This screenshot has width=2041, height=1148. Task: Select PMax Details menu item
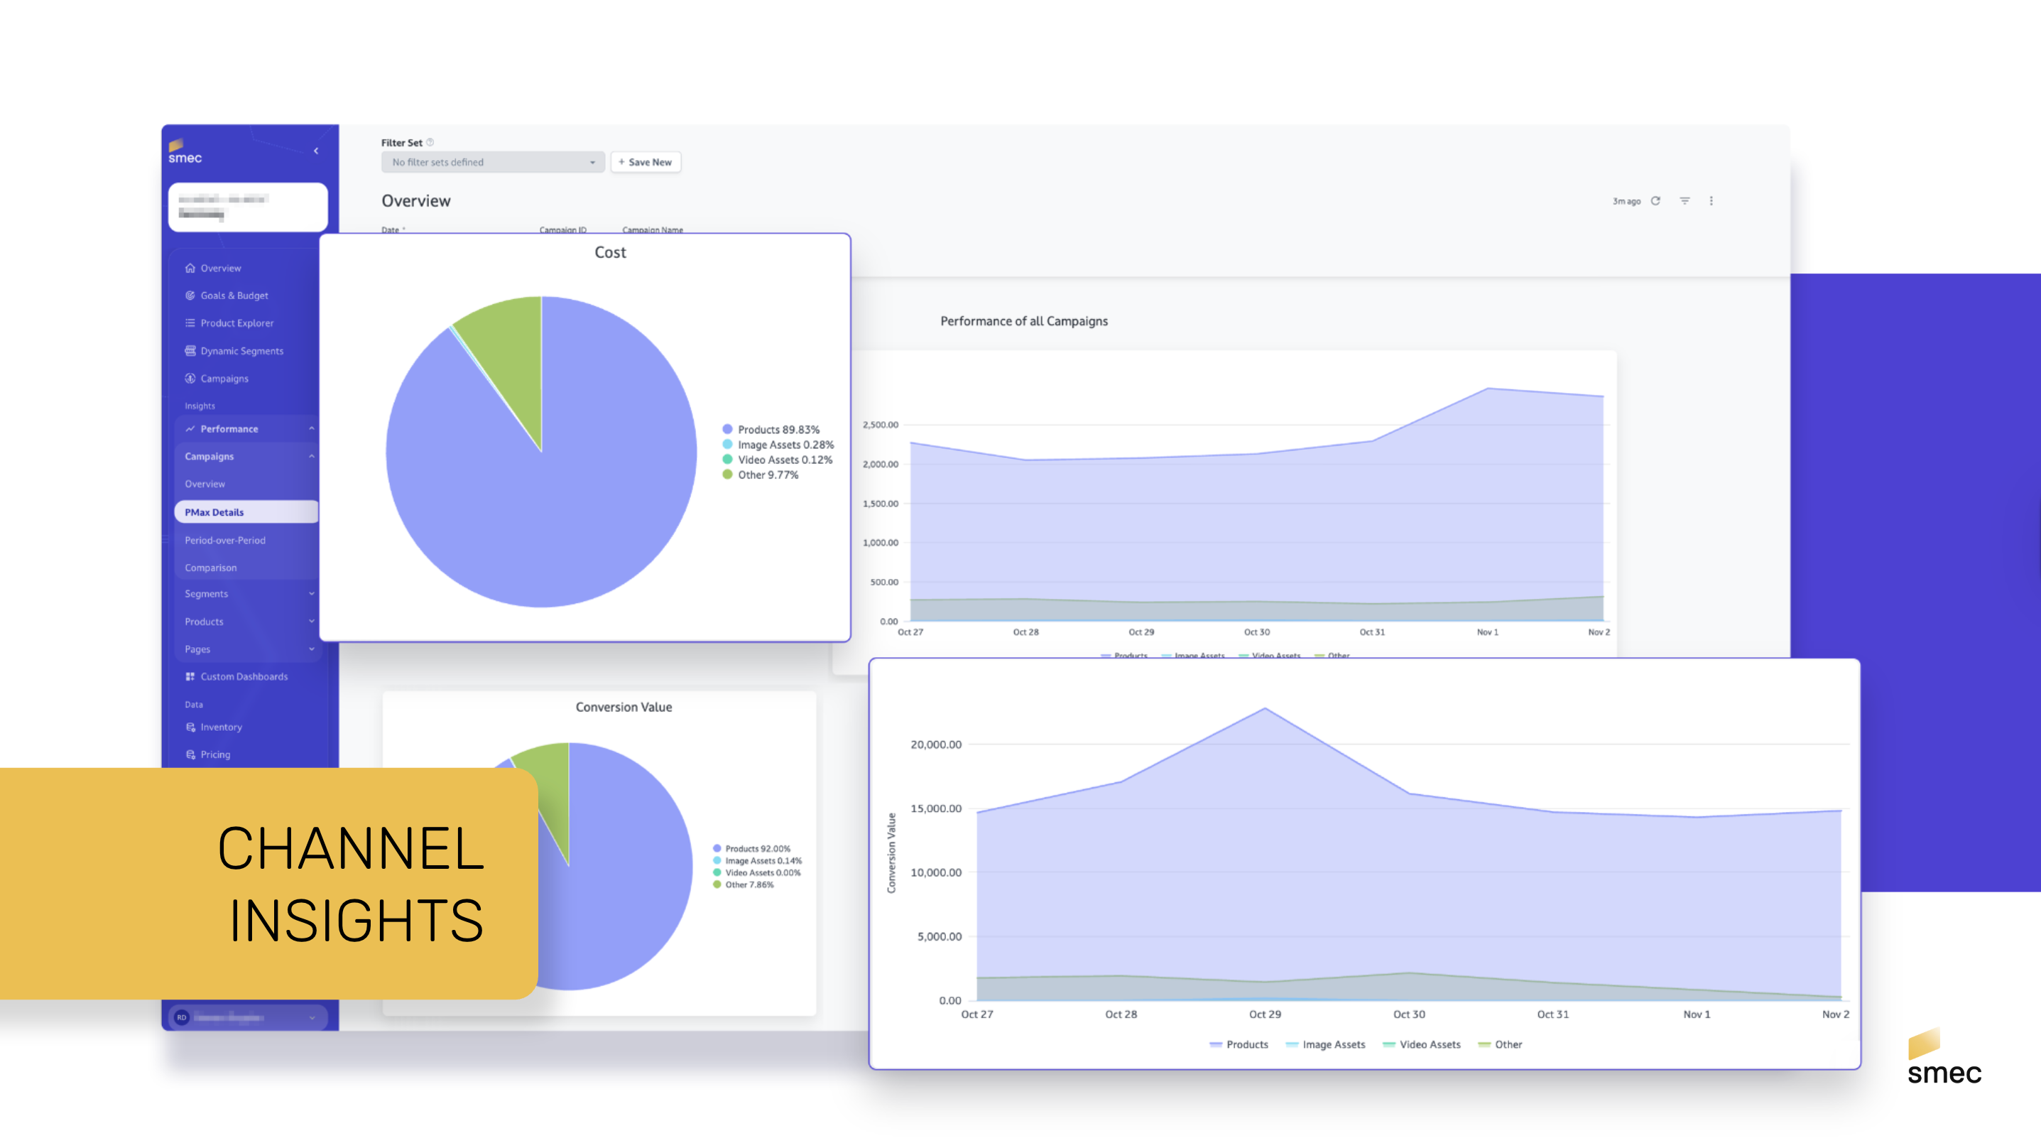(214, 512)
